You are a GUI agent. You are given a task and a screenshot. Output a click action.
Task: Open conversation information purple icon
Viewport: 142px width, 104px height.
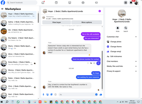coord(100,11)
